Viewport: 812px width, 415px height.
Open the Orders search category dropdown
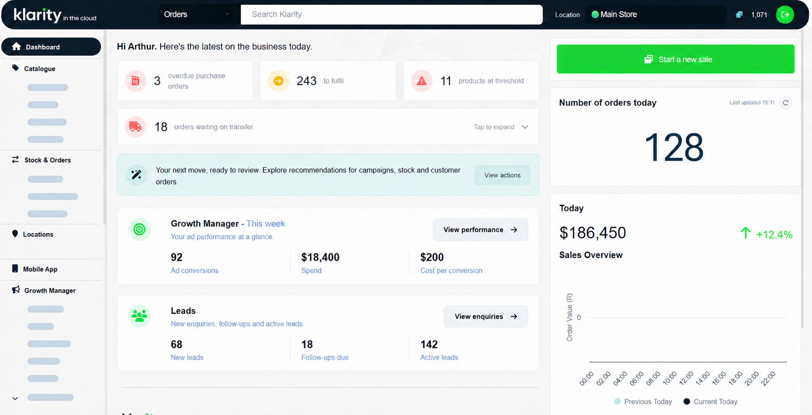click(x=199, y=14)
